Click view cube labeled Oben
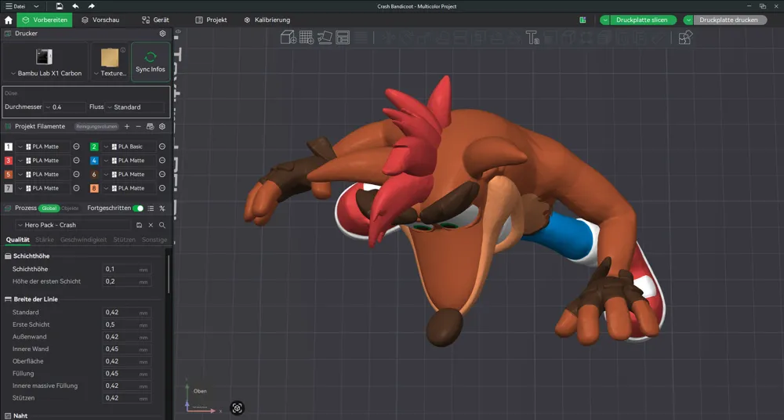The height and width of the screenshot is (420, 784). pyautogui.click(x=200, y=391)
